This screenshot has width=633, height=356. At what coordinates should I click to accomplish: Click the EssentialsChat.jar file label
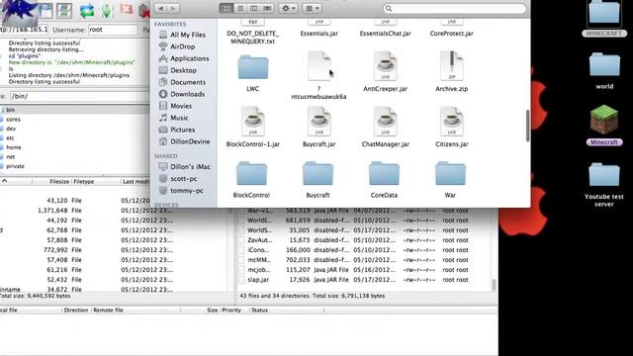point(385,34)
